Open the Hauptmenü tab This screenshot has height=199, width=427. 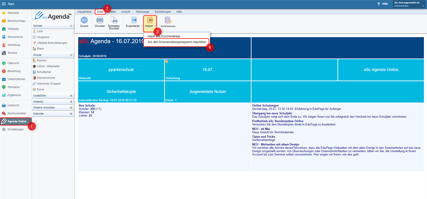tap(85, 12)
